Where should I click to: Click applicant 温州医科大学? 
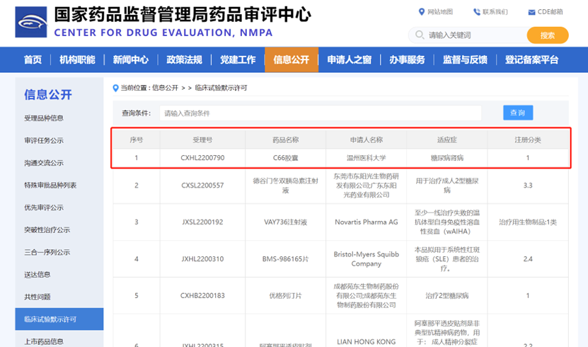coord(367,158)
